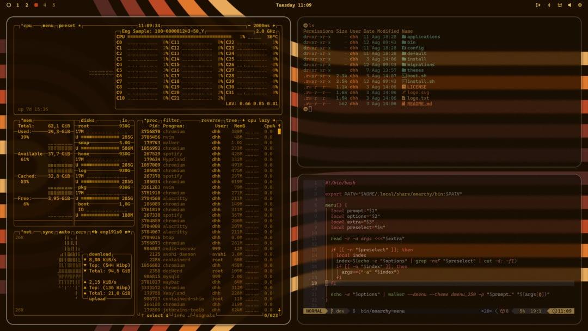Click signals in the process panel footer

tap(206, 315)
